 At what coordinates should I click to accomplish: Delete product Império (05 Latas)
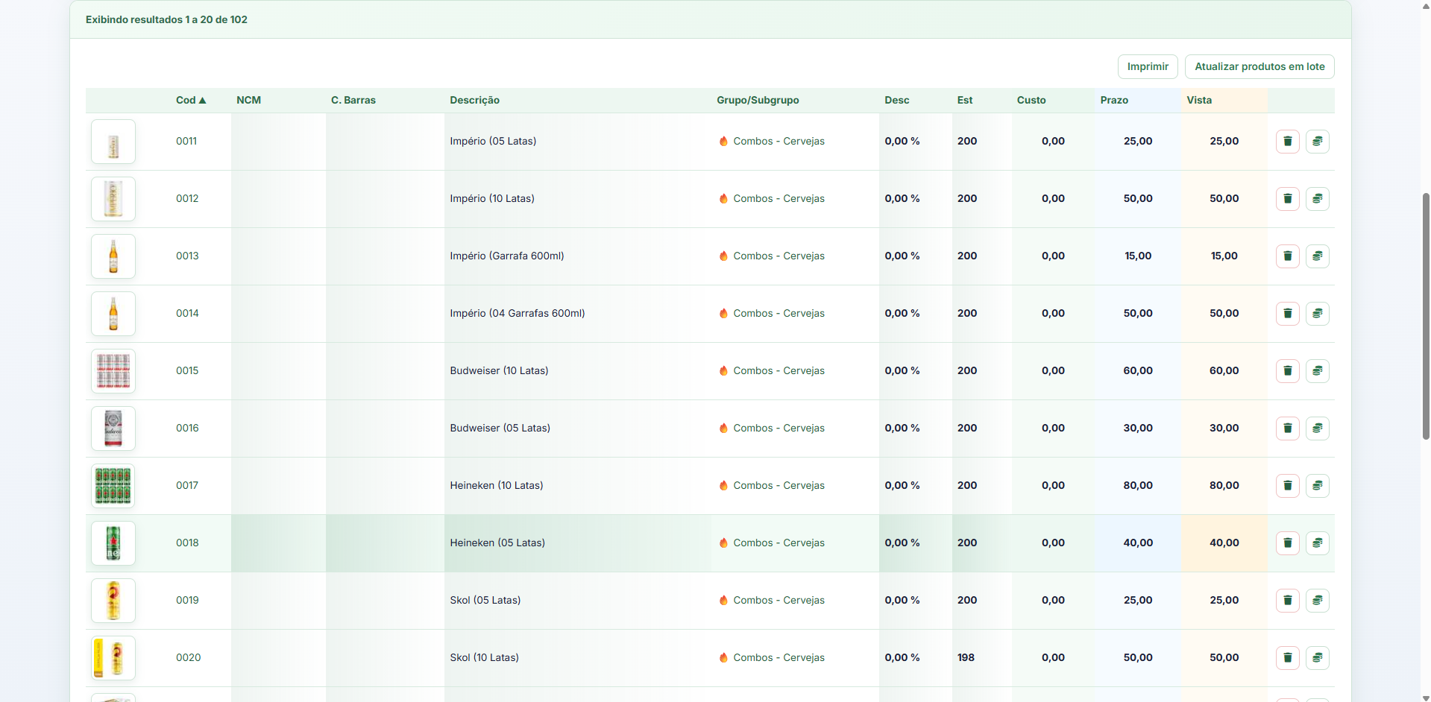click(x=1288, y=142)
